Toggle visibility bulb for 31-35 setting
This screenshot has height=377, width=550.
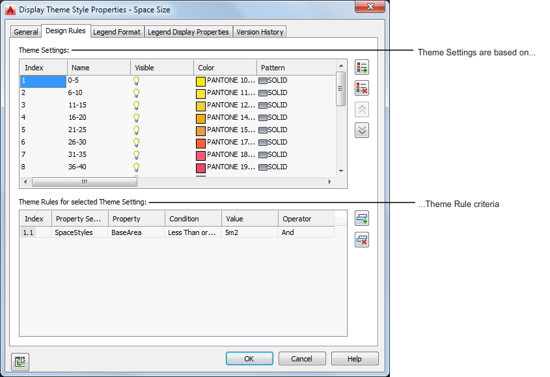point(137,155)
